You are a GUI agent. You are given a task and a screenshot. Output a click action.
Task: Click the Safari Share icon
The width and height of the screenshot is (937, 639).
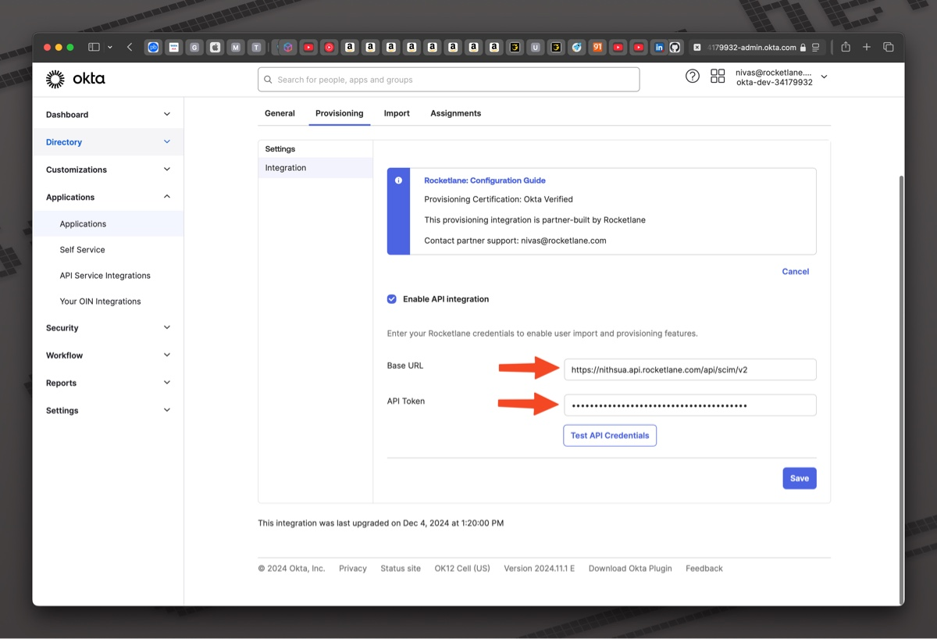pyautogui.click(x=846, y=47)
